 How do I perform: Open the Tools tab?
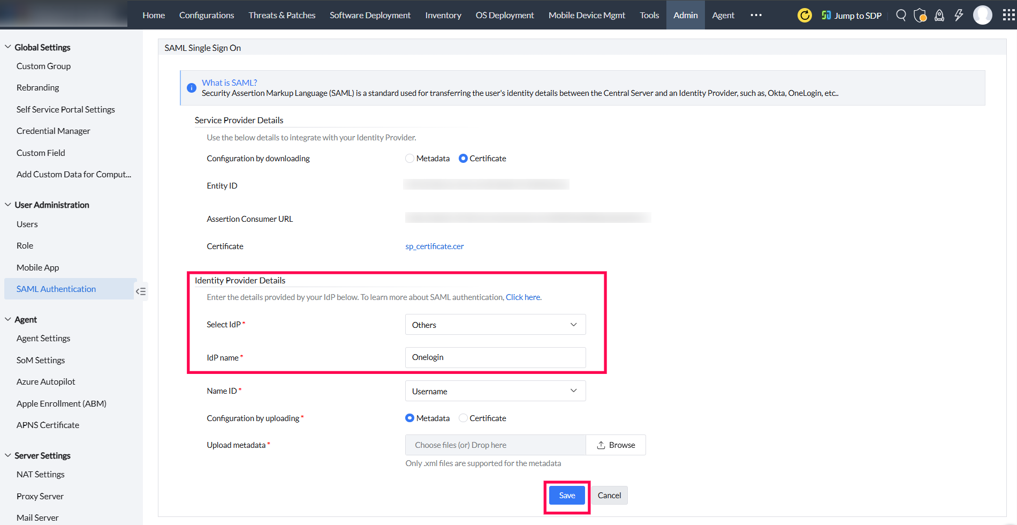point(649,15)
